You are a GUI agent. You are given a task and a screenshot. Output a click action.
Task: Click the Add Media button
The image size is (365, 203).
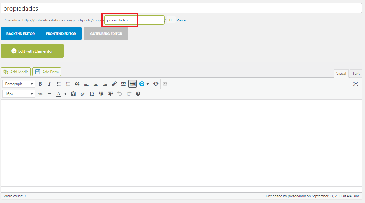[x=16, y=72]
